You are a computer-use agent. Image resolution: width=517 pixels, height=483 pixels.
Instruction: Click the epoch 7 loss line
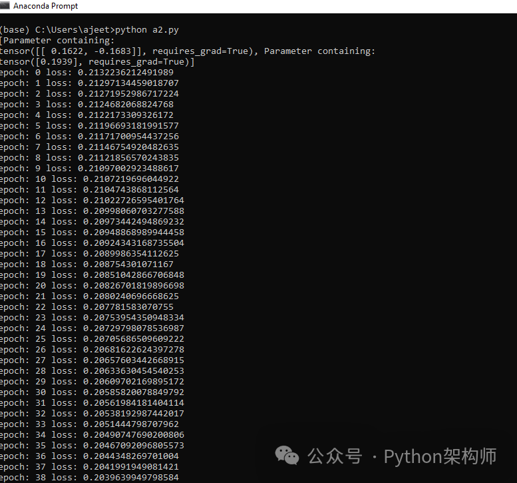pos(89,147)
